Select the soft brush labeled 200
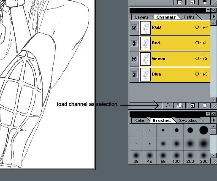The width and height of the screenshot is (217, 181). coord(190,157)
